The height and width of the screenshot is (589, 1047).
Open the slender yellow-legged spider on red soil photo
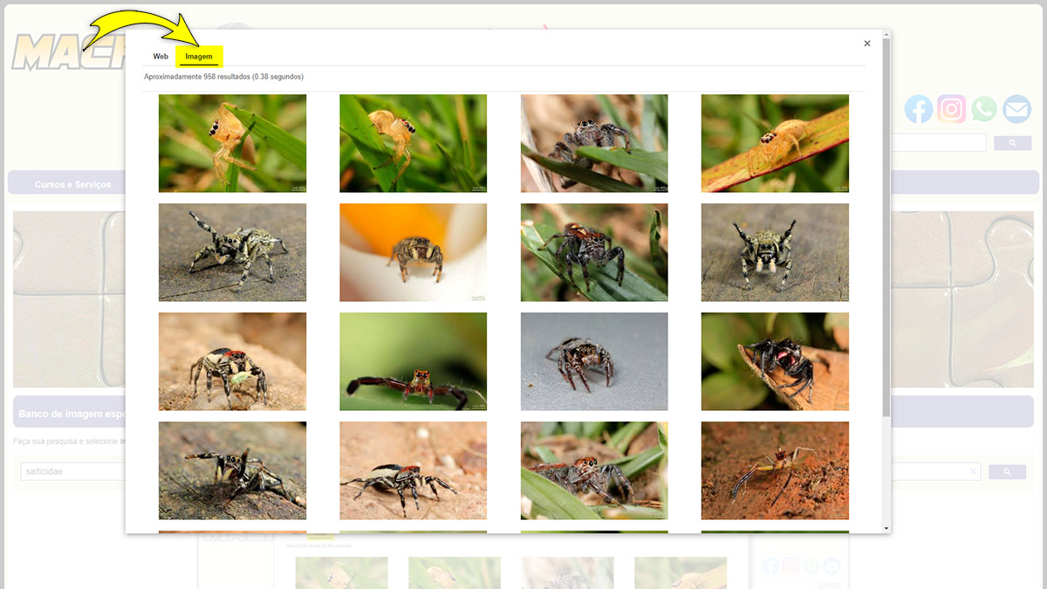(x=775, y=470)
